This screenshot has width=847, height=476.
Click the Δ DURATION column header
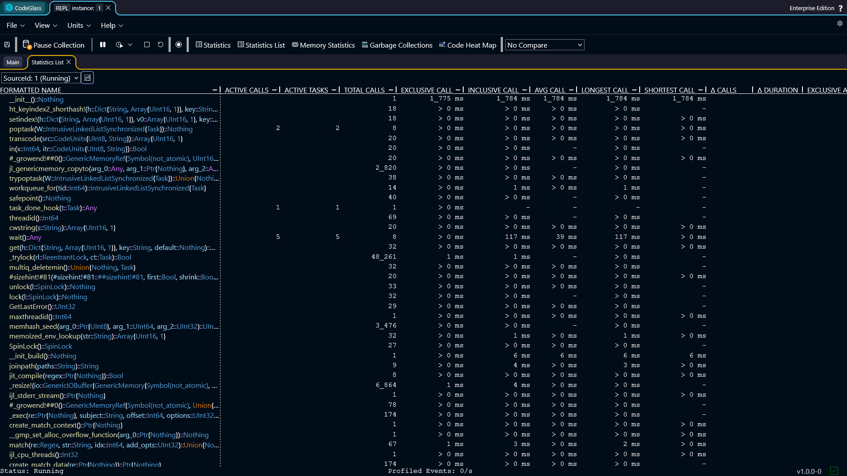click(x=777, y=90)
